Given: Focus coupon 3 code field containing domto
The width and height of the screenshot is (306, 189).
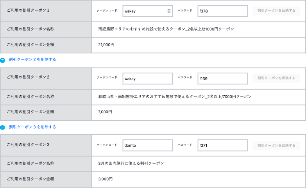Looking at the screenshot, I should (148, 145).
